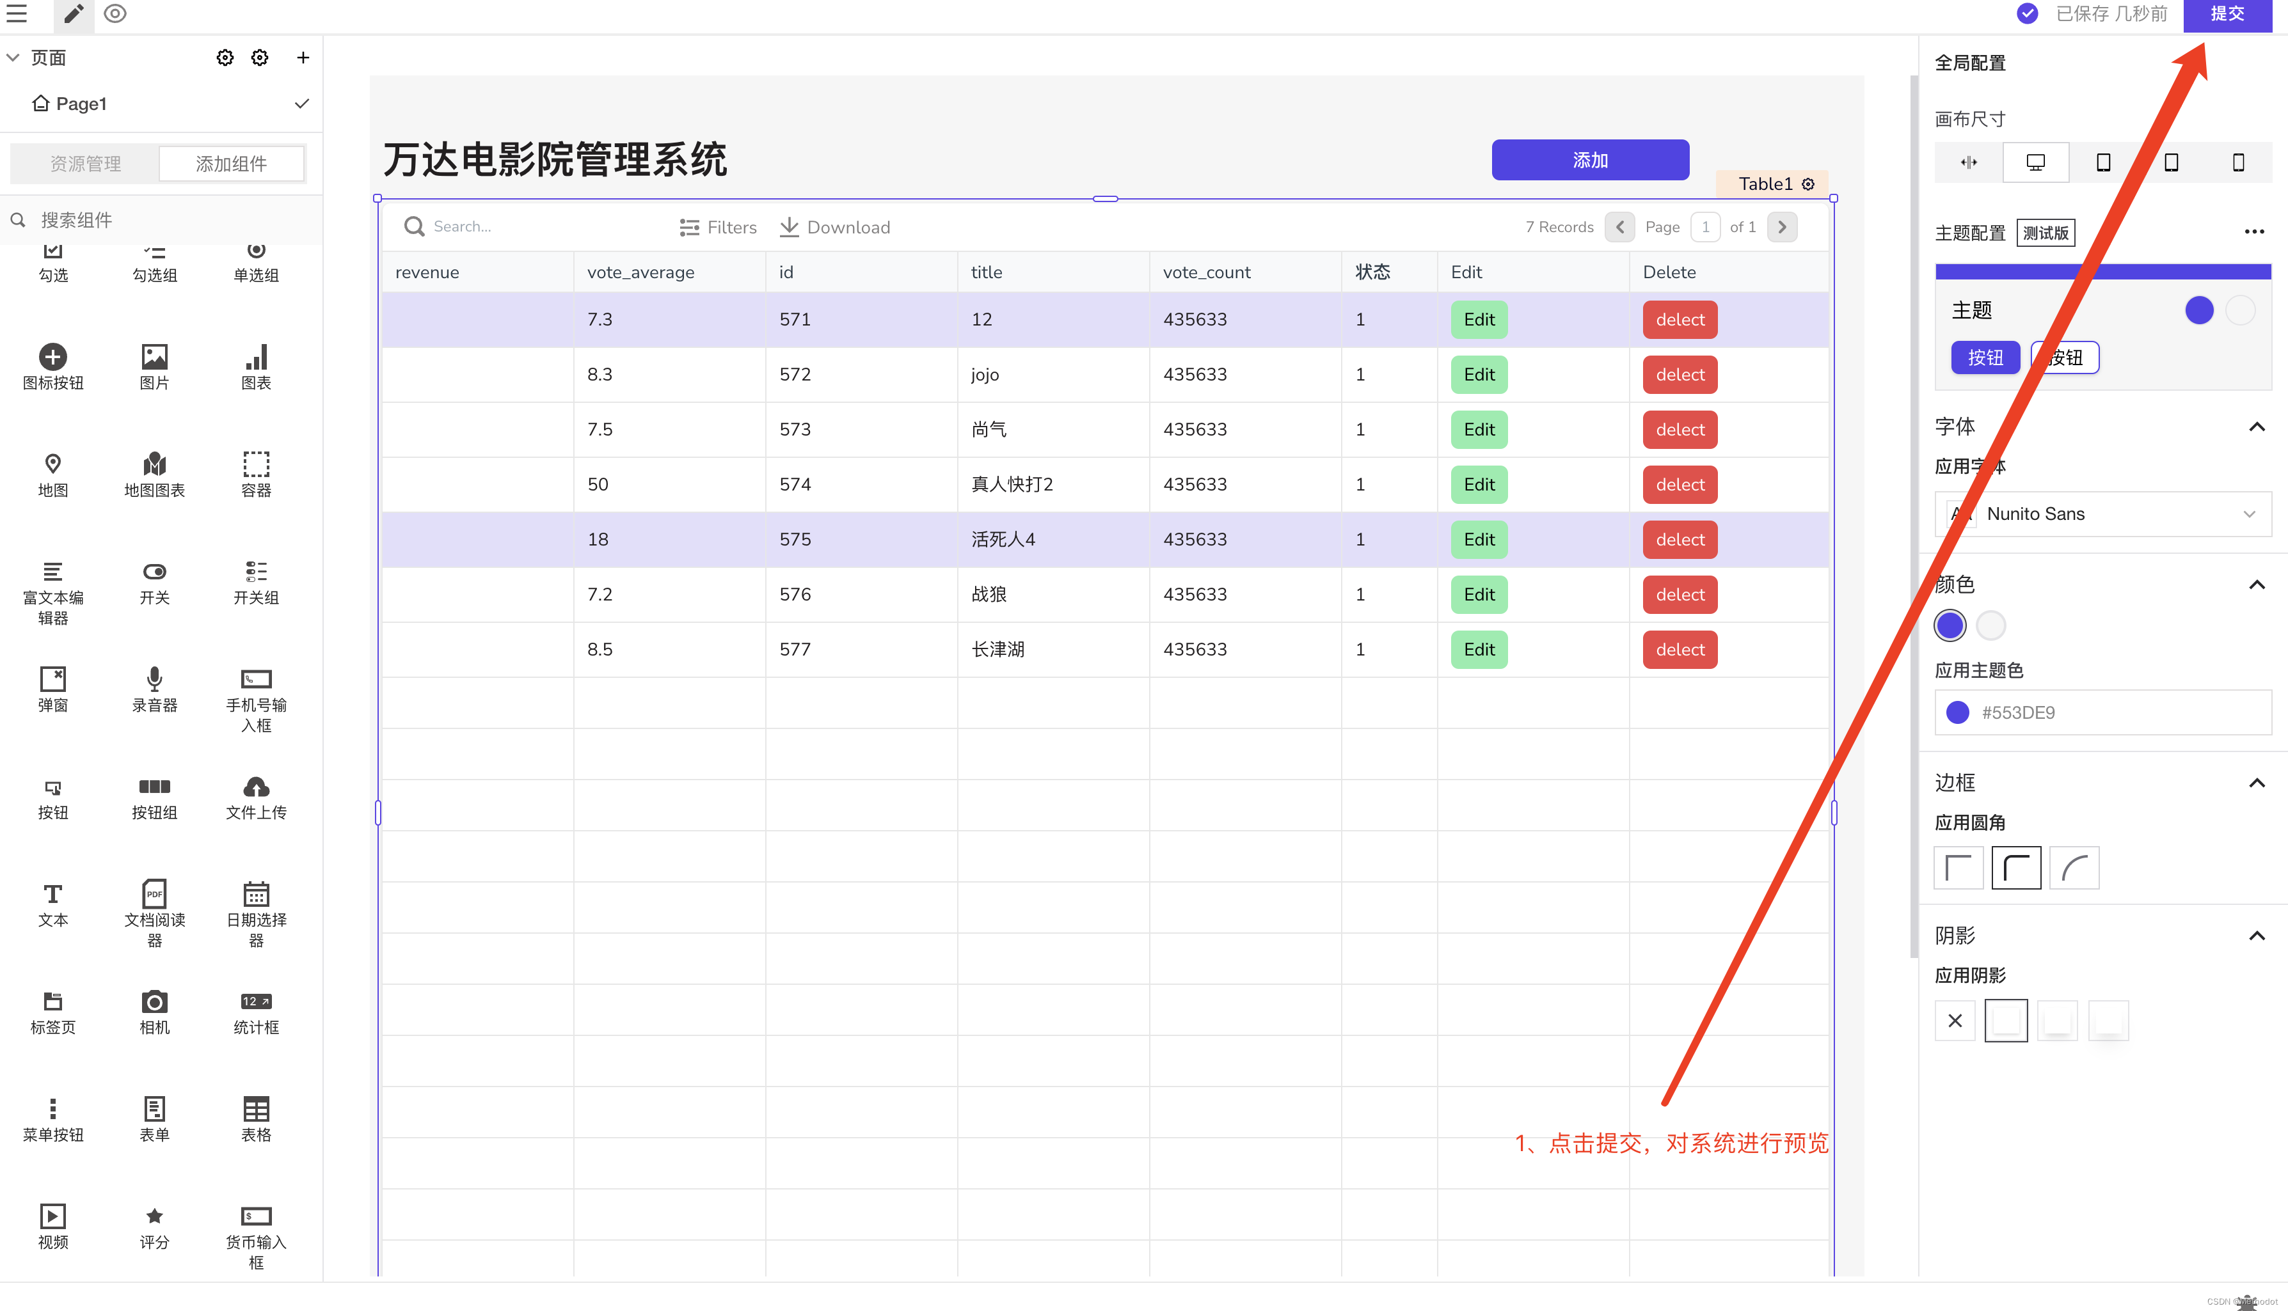The width and height of the screenshot is (2288, 1311).
Task: Disable shadow with X option
Action: [x=1955, y=1021]
